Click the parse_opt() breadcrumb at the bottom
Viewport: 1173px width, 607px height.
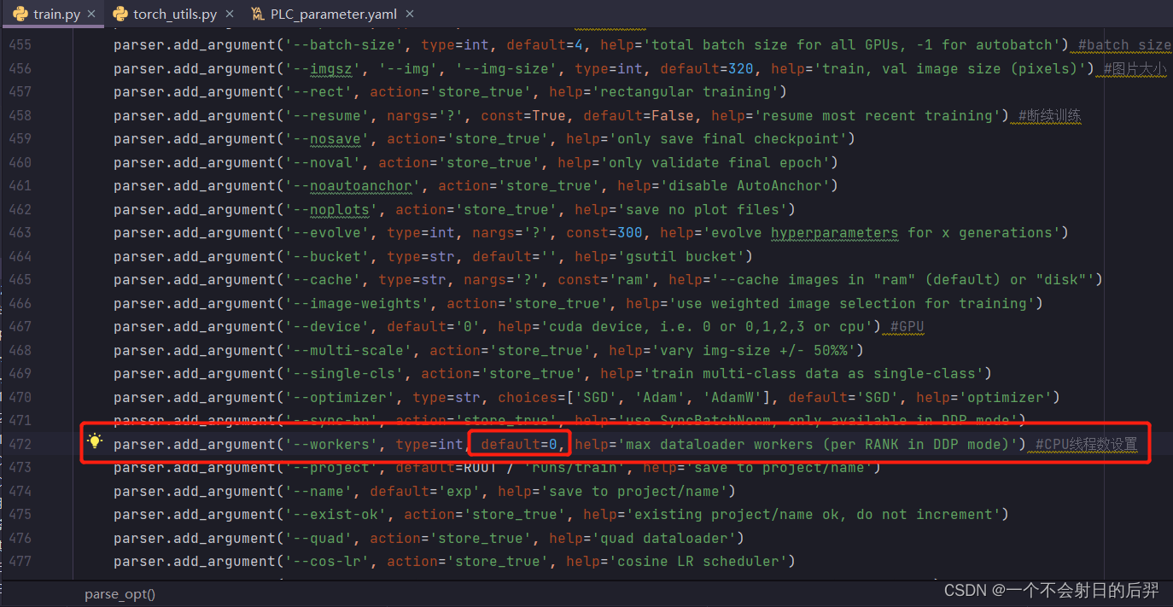(x=119, y=593)
